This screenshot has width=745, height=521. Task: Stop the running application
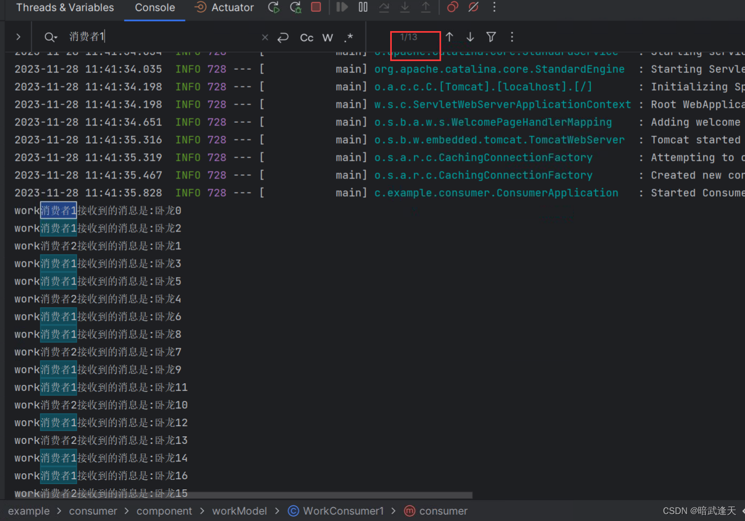click(x=316, y=7)
